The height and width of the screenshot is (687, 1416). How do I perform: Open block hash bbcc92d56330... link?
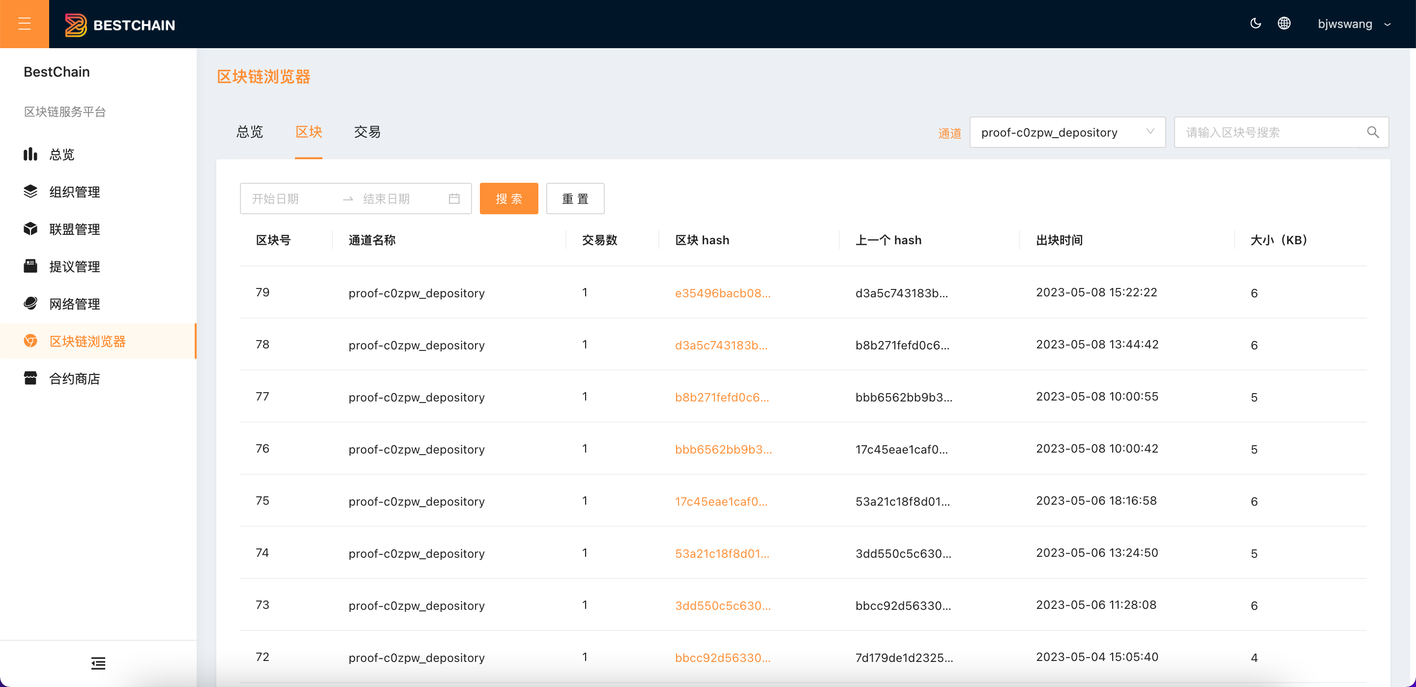coord(723,658)
